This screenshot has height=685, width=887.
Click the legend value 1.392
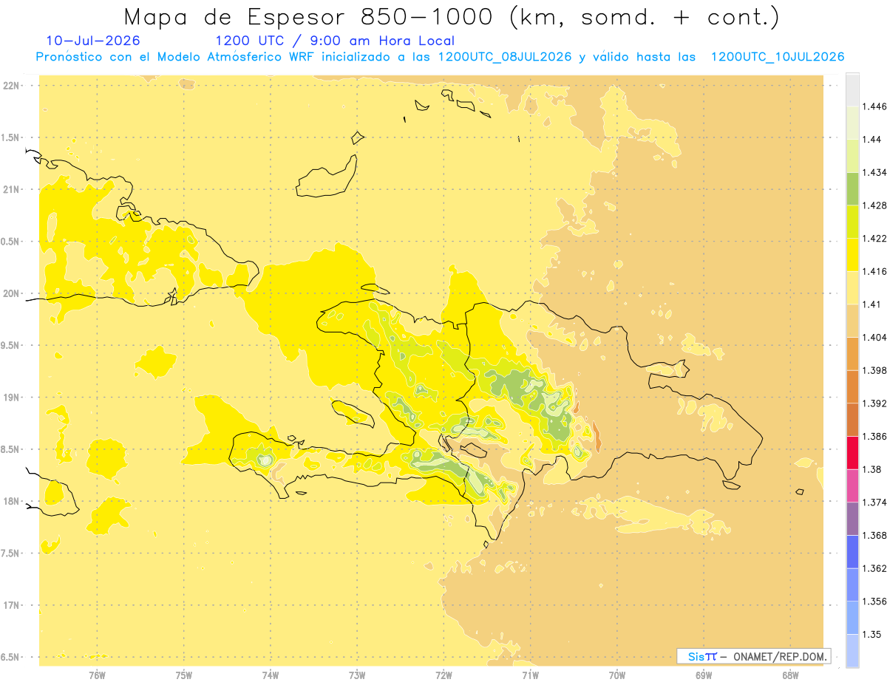click(874, 403)
